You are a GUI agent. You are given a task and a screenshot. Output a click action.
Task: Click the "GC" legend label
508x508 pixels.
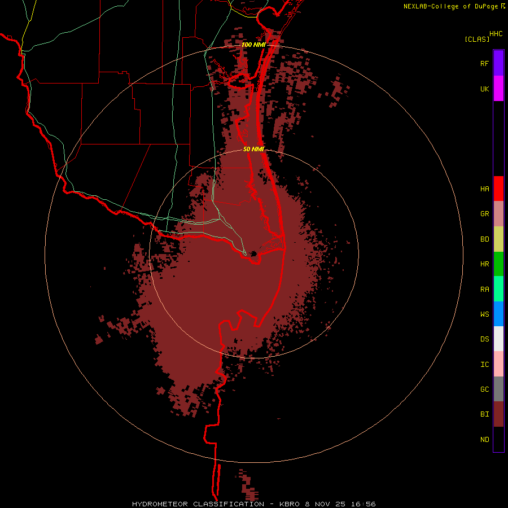(484, 389)
